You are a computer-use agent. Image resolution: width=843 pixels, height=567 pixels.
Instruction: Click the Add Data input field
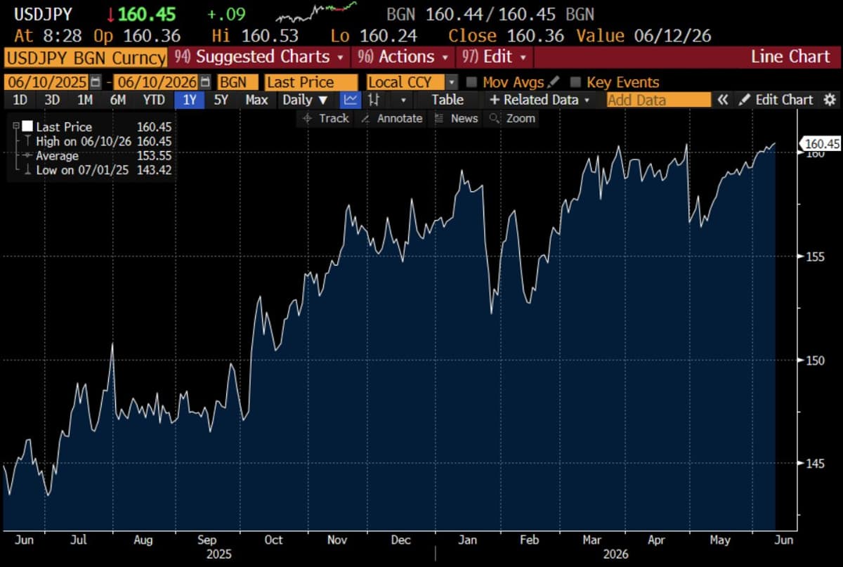click(659, 100)
